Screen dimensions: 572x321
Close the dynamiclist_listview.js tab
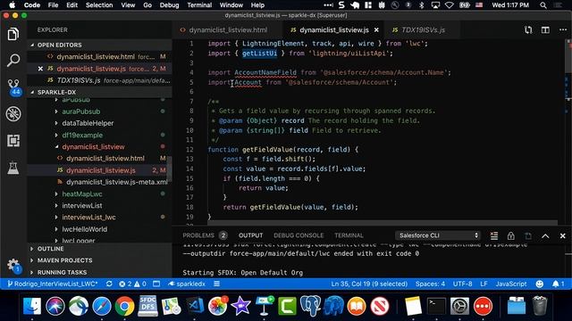tap(376, 29)
